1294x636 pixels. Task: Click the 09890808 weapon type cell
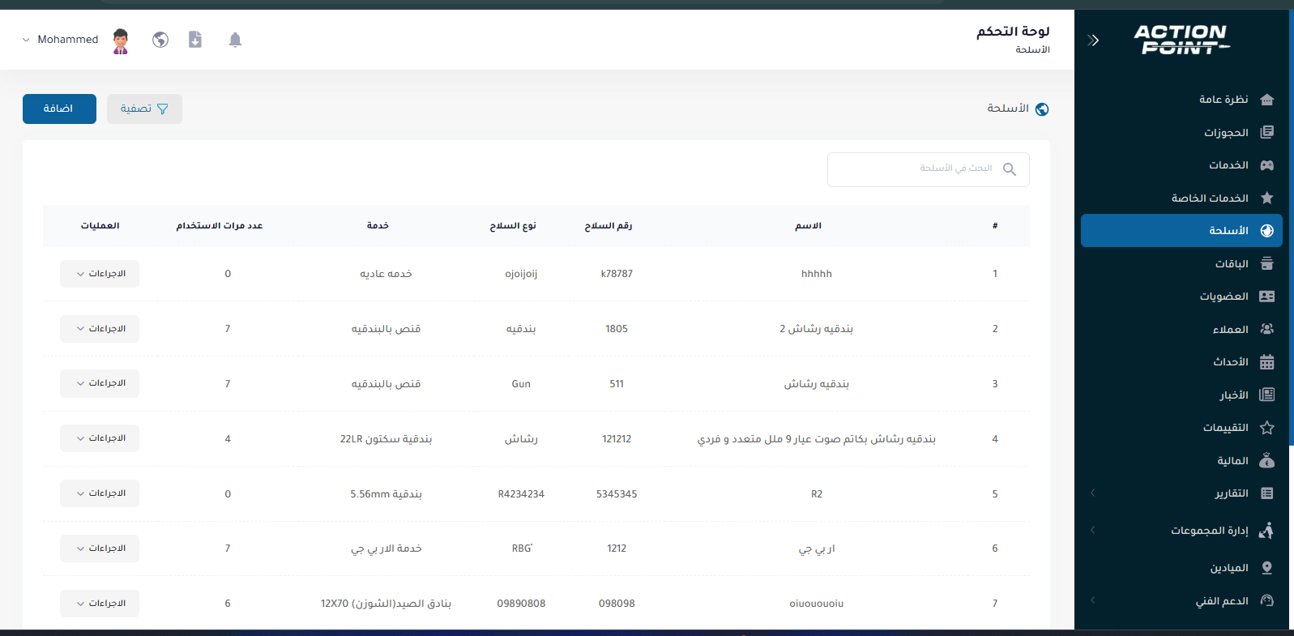[x=521, y=604]
